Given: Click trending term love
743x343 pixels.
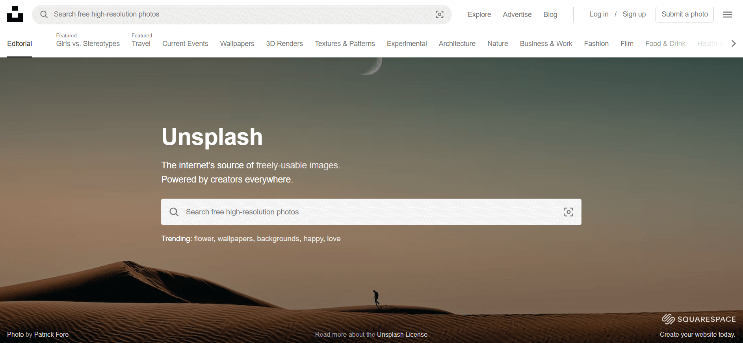Looking at the screenshot, I should pos(334,239).
